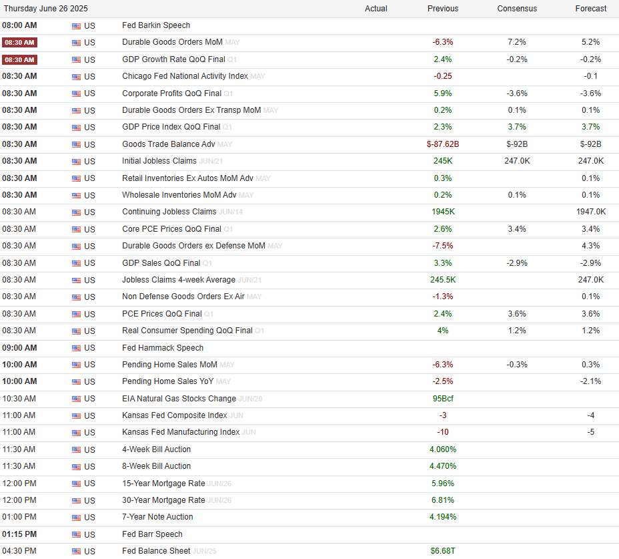Open 7-Year Note Auction event
Image resolution: width=619 pixels, height=559 pixels.
point(157,517)
